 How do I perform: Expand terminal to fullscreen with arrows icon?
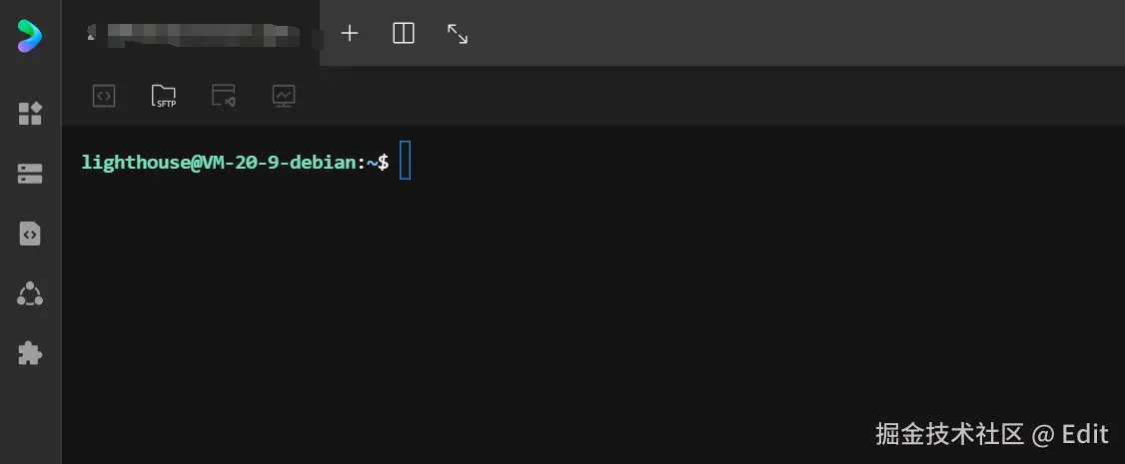[x=458, y=34]
